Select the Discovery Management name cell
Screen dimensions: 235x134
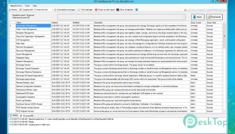click(x=33, y=51)
